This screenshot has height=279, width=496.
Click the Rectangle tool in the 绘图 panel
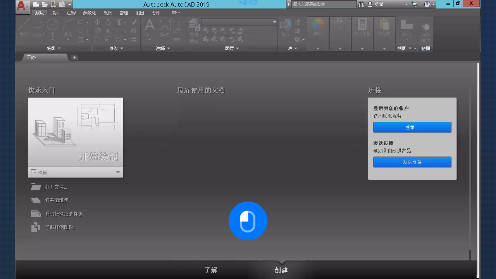click(x=81, y=22)
